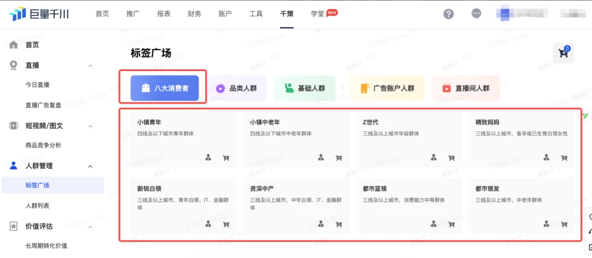Open the message chat bubble icon

(x=476, y=14)
